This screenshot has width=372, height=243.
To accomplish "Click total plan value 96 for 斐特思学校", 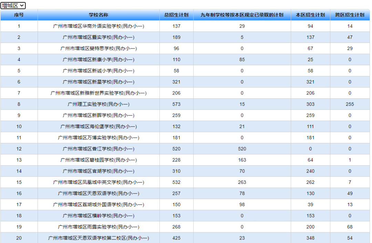I will pos(176,48).
